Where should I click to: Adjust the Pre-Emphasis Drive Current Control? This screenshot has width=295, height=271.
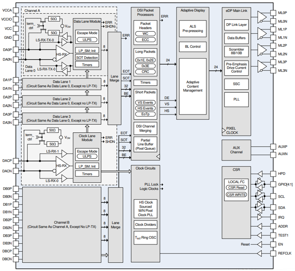[x=236, y=68]
